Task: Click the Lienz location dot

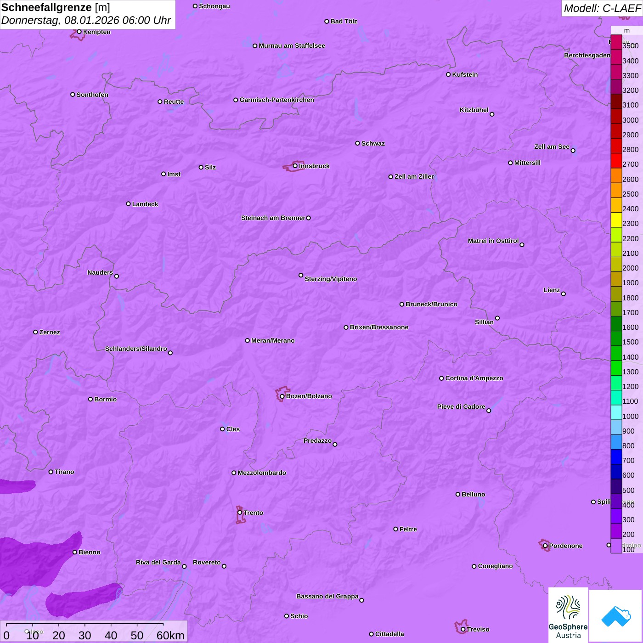Action: [564, 294]
